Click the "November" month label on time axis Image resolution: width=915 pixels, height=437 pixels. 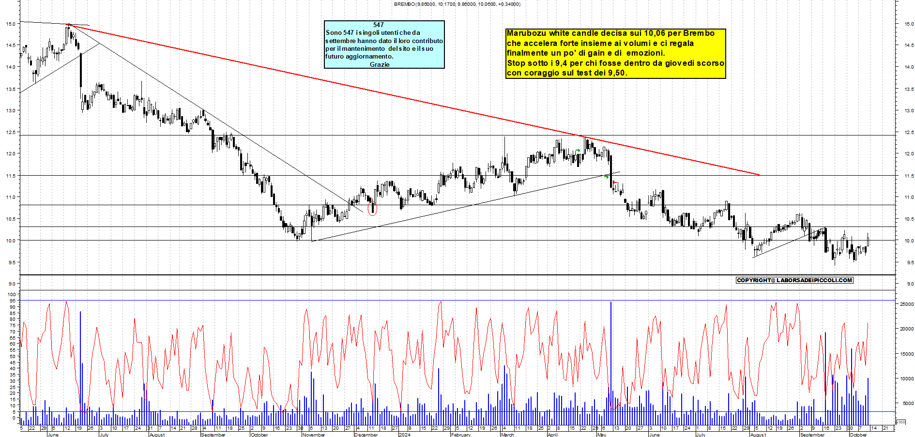[313, 435]
